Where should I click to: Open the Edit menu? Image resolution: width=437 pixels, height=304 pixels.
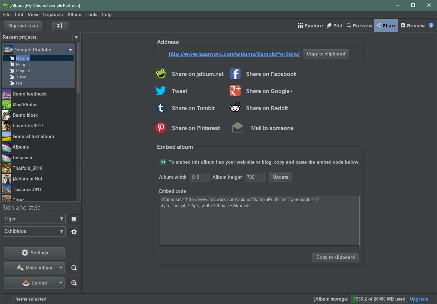(x=19, y=14)
